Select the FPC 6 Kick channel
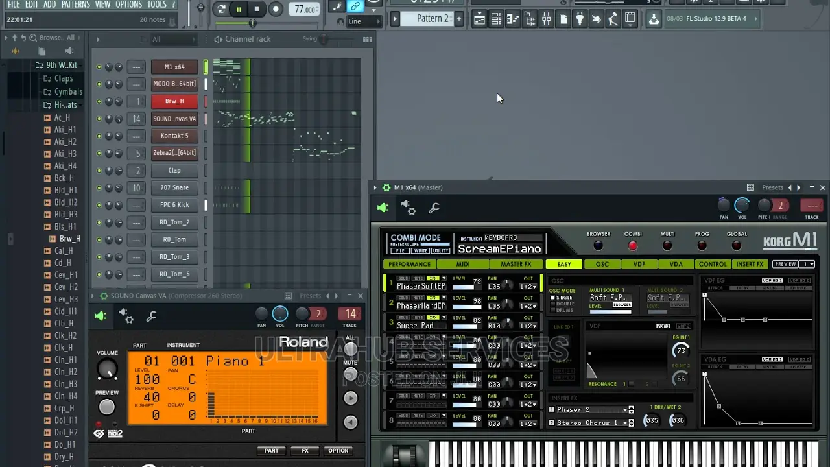Screen dimensions: 830x467 (x=174, y=205)
